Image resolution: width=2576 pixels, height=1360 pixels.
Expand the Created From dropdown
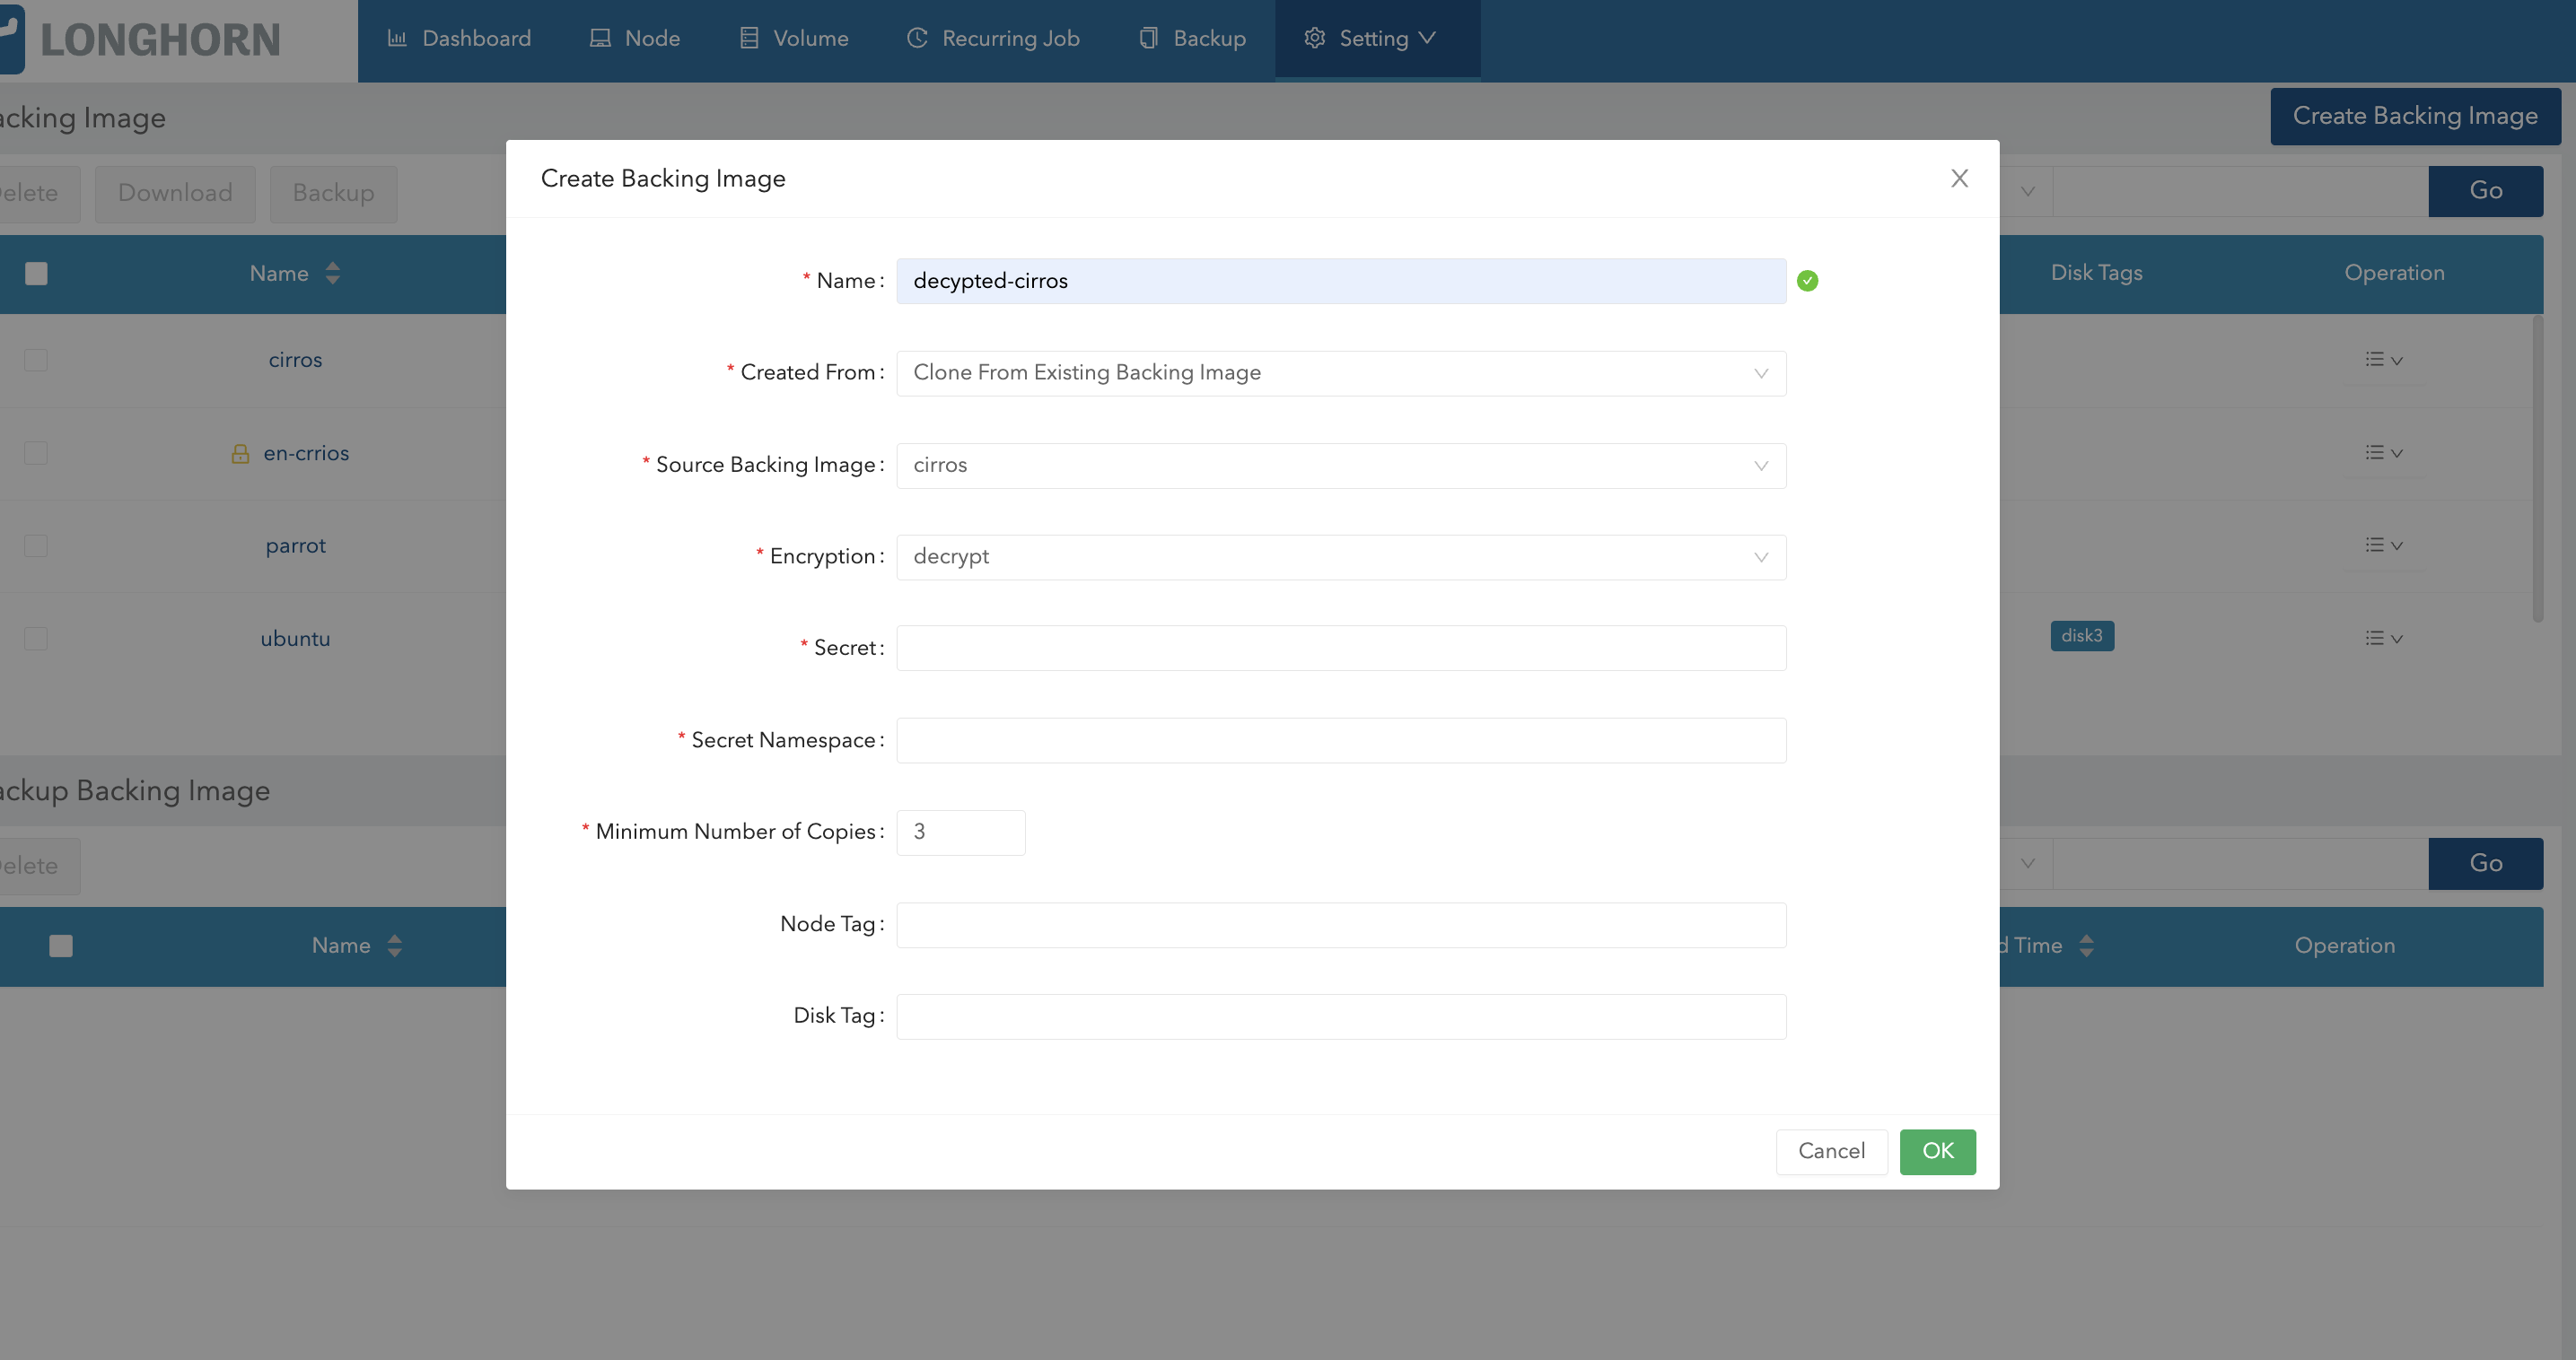point(1340,374)
